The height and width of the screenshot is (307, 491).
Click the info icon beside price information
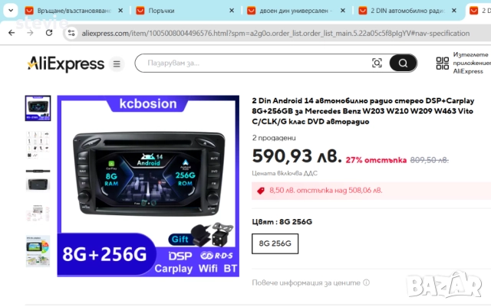coord(366,283)
